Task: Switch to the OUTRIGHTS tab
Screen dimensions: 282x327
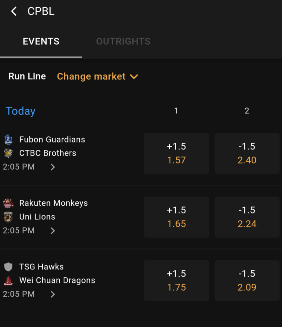Action: [x=123, y=41]
